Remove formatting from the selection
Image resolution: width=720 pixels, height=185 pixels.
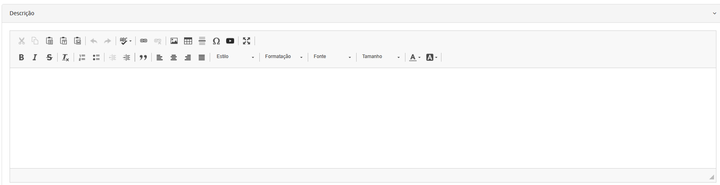(x=66, y=58)
